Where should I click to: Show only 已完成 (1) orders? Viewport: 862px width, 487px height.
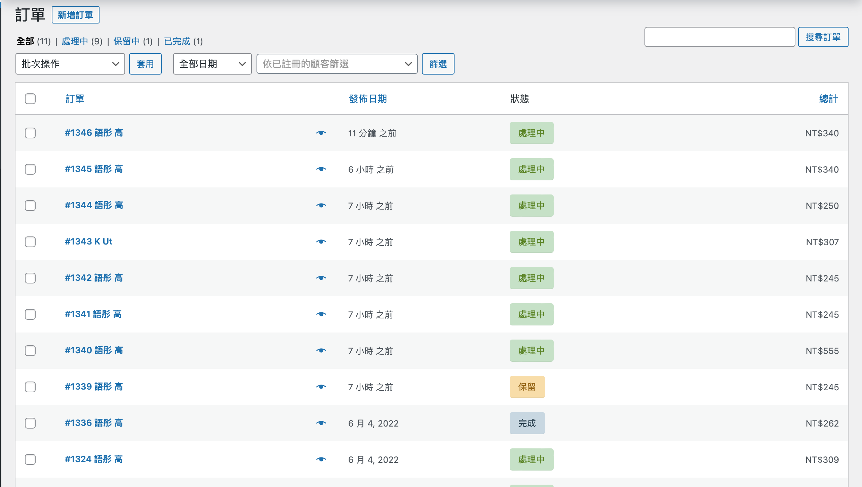click(x=177, y=41)
